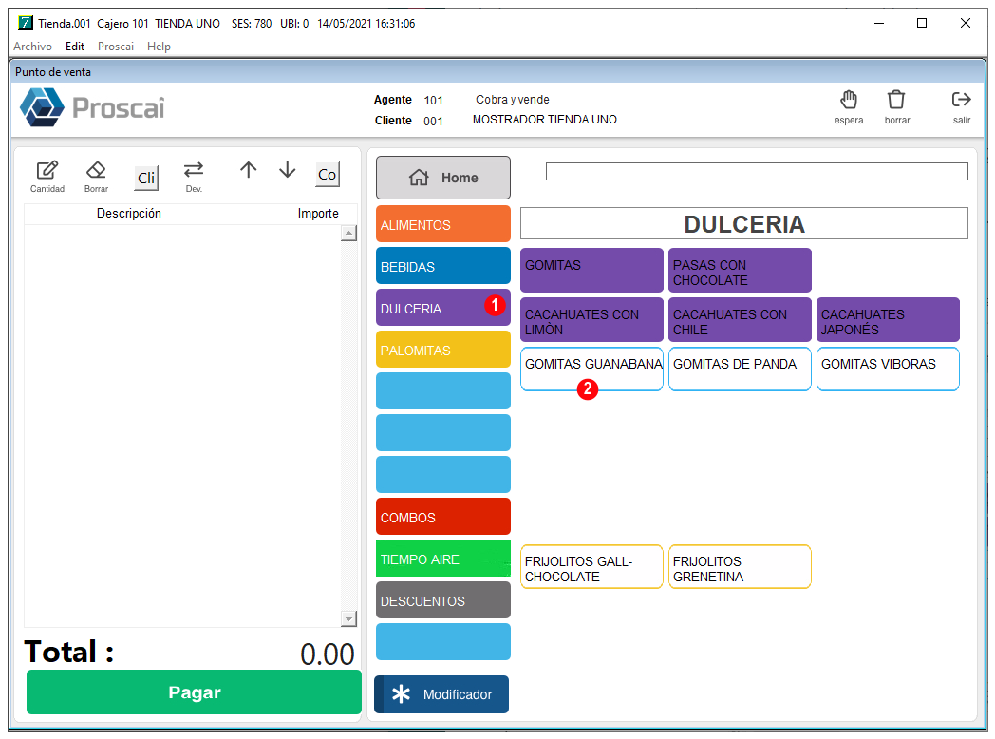Move selection down with the down arrow
Image resolution: width=995 pixels, height=739 pixels.
[x=288, y=170]
